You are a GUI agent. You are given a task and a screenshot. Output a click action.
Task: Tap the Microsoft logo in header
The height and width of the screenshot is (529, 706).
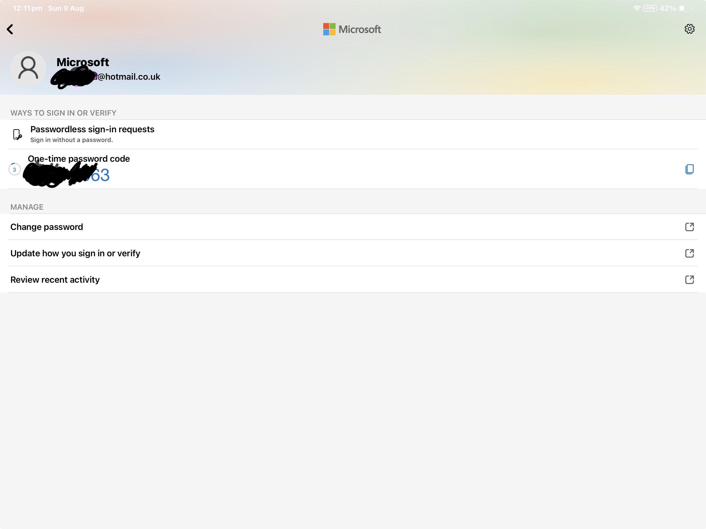point(352,29)
